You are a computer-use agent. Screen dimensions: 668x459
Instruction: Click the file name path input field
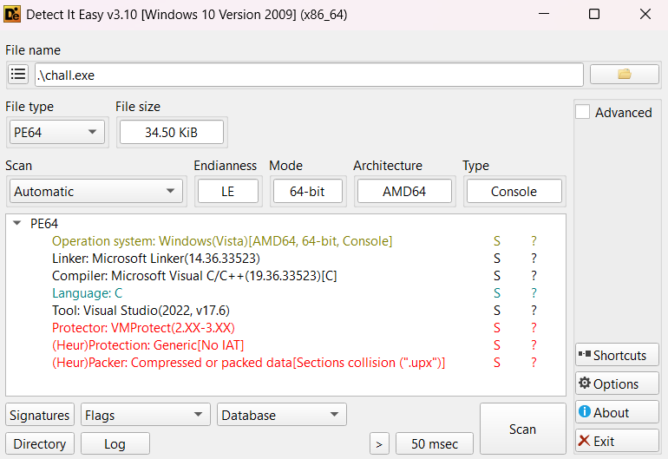(x=309, y=75)
